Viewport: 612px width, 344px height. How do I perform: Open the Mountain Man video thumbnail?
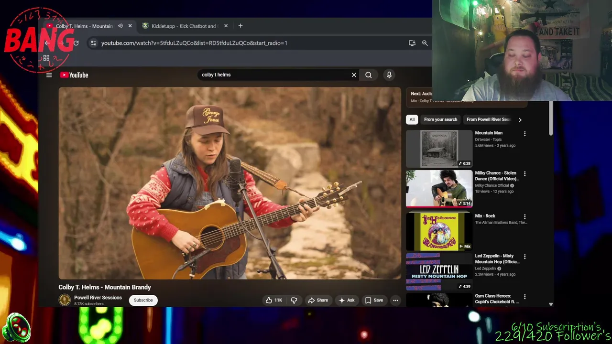point(439,149)
